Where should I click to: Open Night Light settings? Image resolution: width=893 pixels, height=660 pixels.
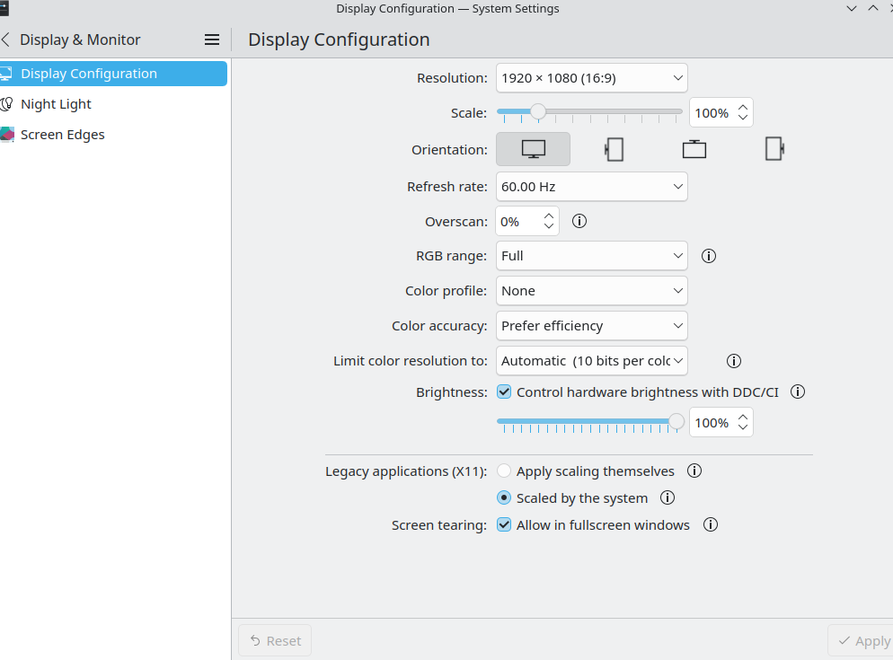pos(113,104)
